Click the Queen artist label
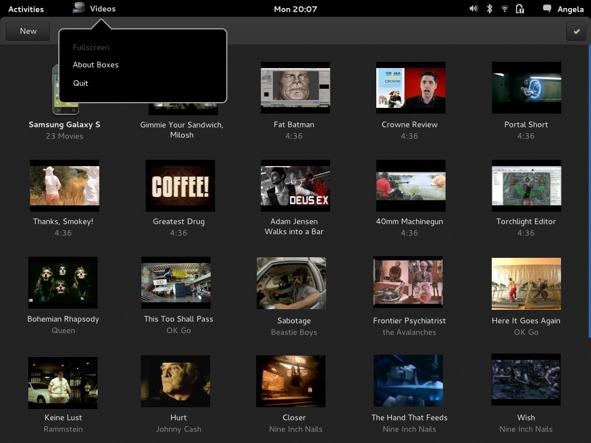The width and height of the screenshot is (591, 443). coord(63,331)
